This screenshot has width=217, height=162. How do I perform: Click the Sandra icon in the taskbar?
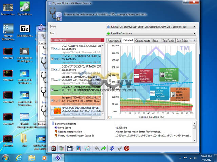point(58,158)
